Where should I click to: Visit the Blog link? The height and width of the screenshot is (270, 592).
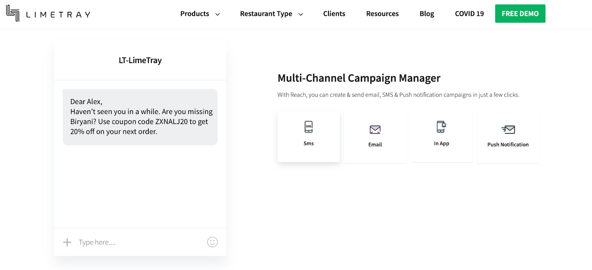click(x=427, y=14)
